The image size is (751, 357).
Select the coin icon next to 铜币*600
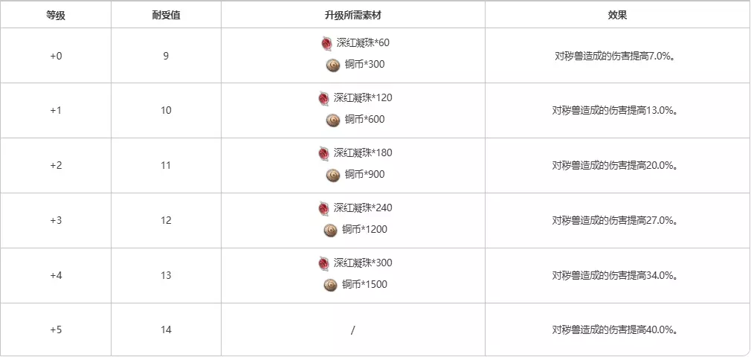click(x=332, y=120)
